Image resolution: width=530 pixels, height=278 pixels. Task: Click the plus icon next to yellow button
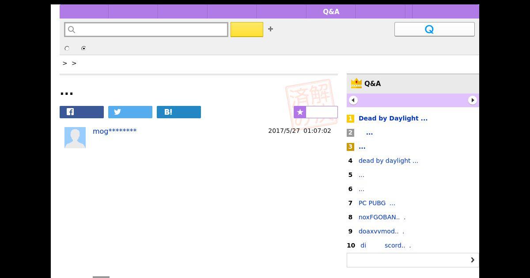point(270,29)
